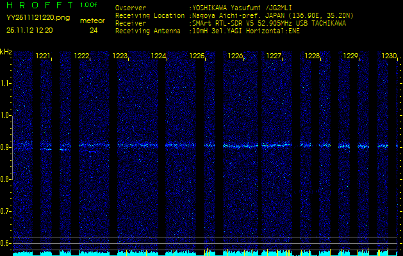Click the HROFFT title text
403x256 pixels.
(37, 5)
